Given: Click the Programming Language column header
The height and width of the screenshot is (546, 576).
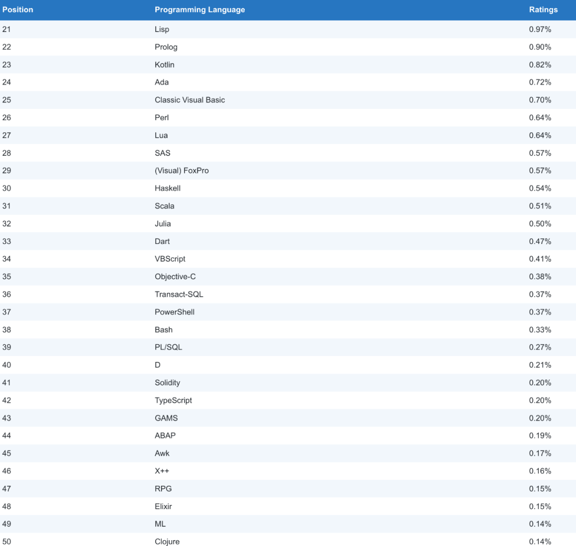Looking at the screenshot, I should (199, 10).
